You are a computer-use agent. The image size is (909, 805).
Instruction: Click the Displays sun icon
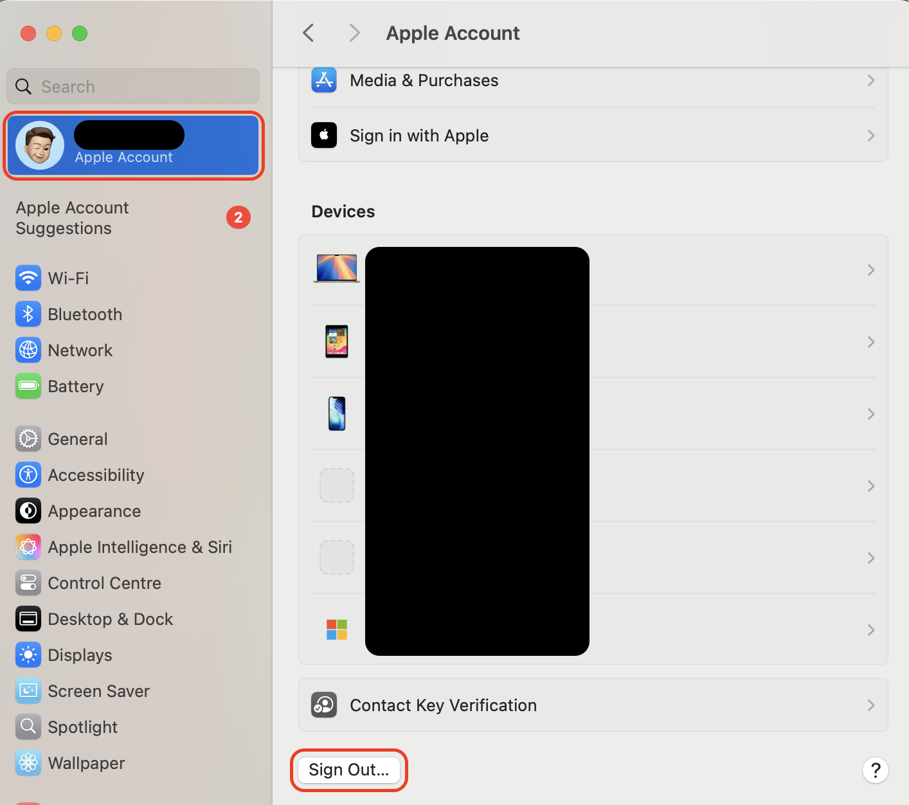pos(28,655)
